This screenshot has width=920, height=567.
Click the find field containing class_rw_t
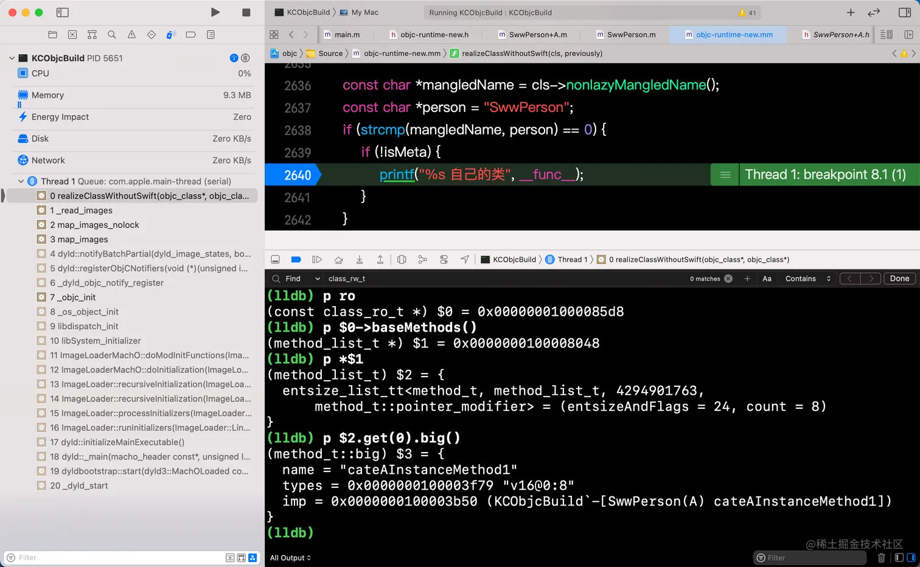coord(505,279)
